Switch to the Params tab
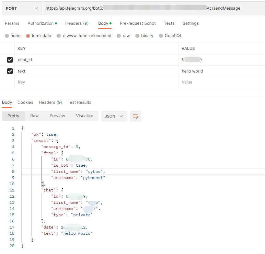Image resolution: width=265 pixels, height=254 pixels. click(x=12, y=23)
